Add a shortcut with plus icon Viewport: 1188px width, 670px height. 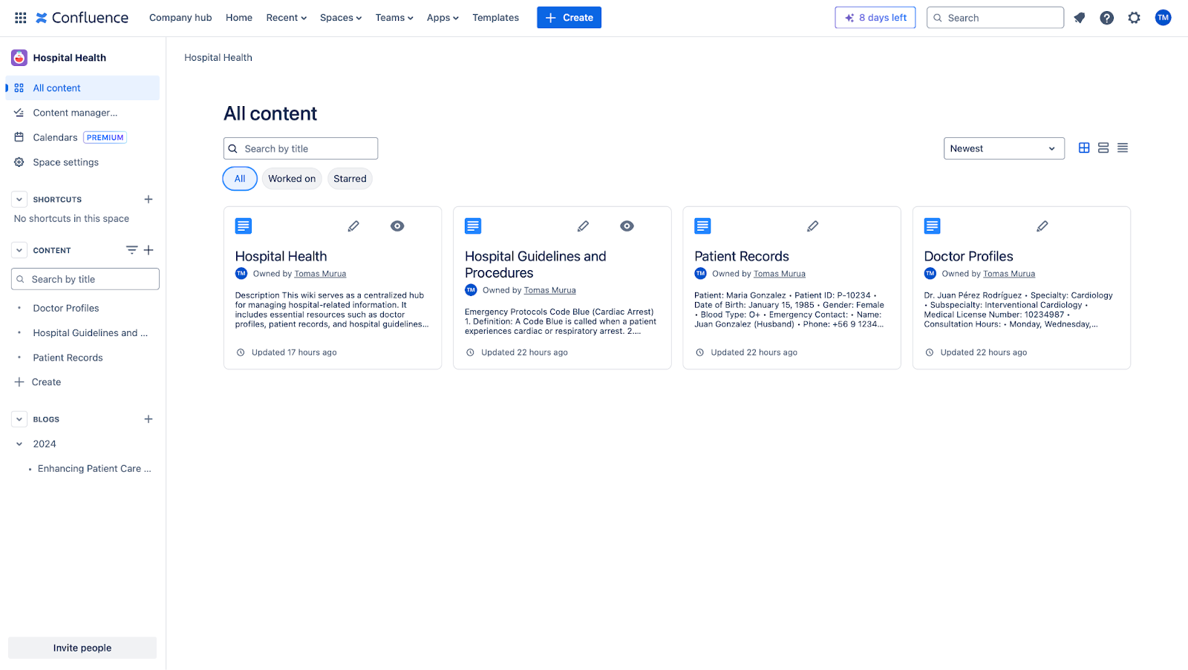tap(148, 200)
